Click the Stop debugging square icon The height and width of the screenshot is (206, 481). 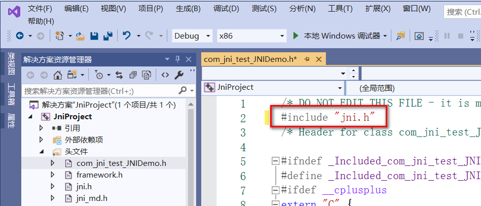pos(460,36)
